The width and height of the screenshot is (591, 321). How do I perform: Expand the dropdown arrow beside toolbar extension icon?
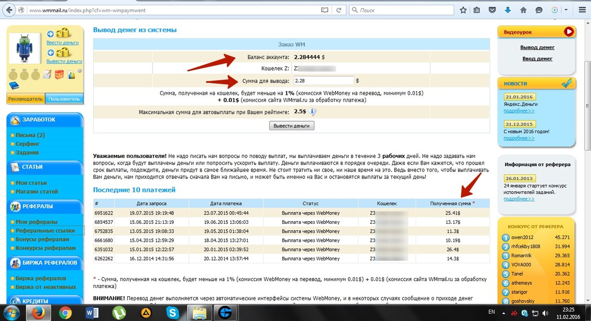pos(566,10)
